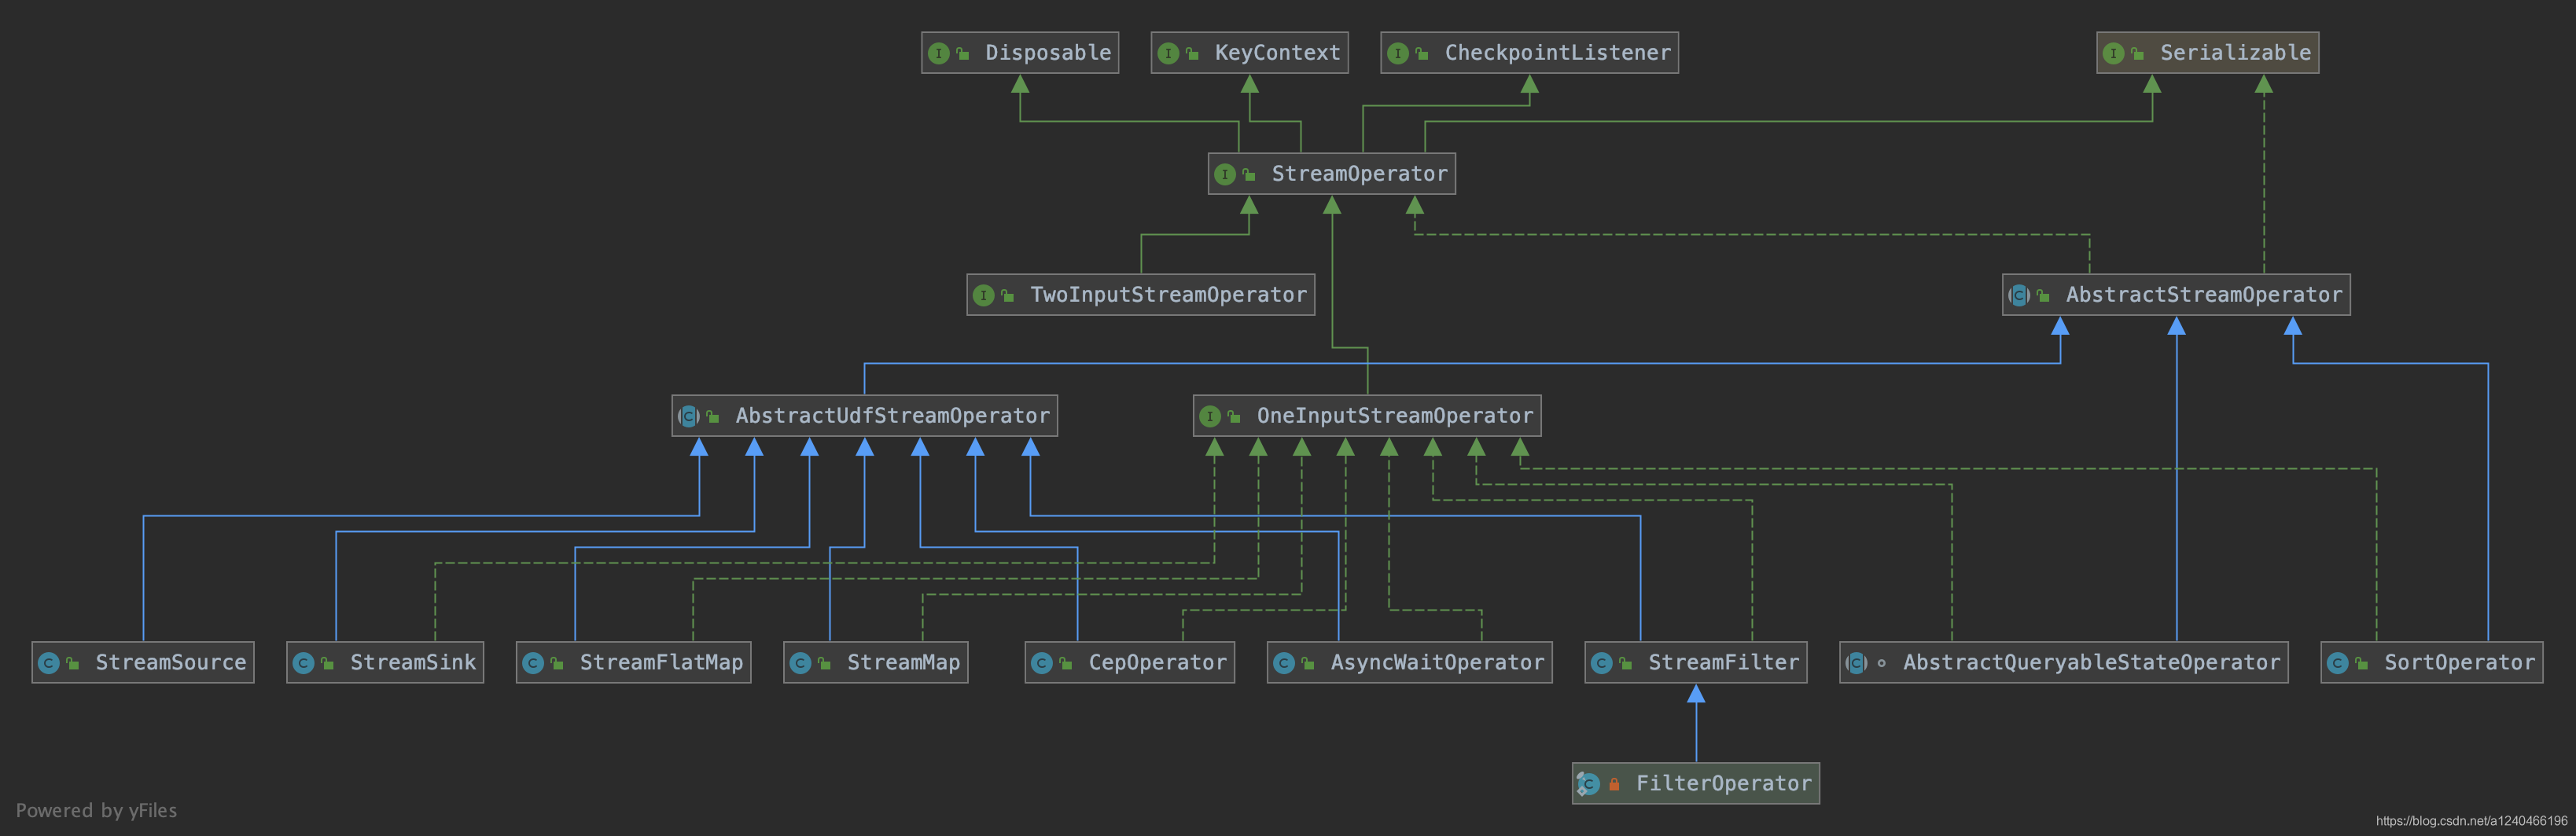
Task: Click the orange lock icon on FilterOperator
Action: coord(1614,784)
